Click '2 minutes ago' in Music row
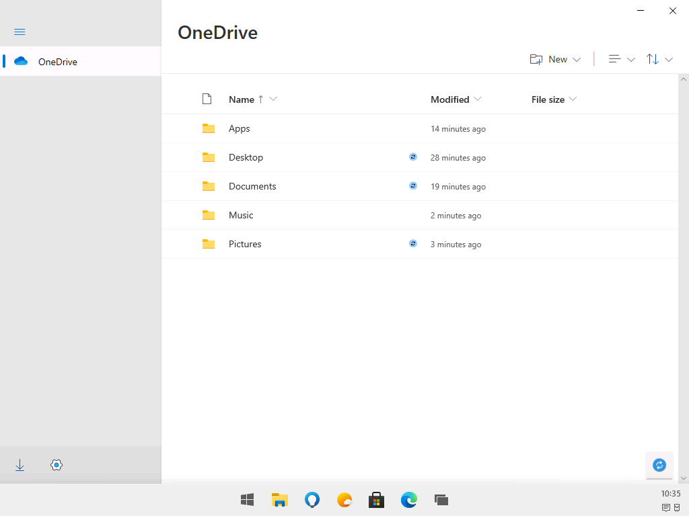 [456, 216]
